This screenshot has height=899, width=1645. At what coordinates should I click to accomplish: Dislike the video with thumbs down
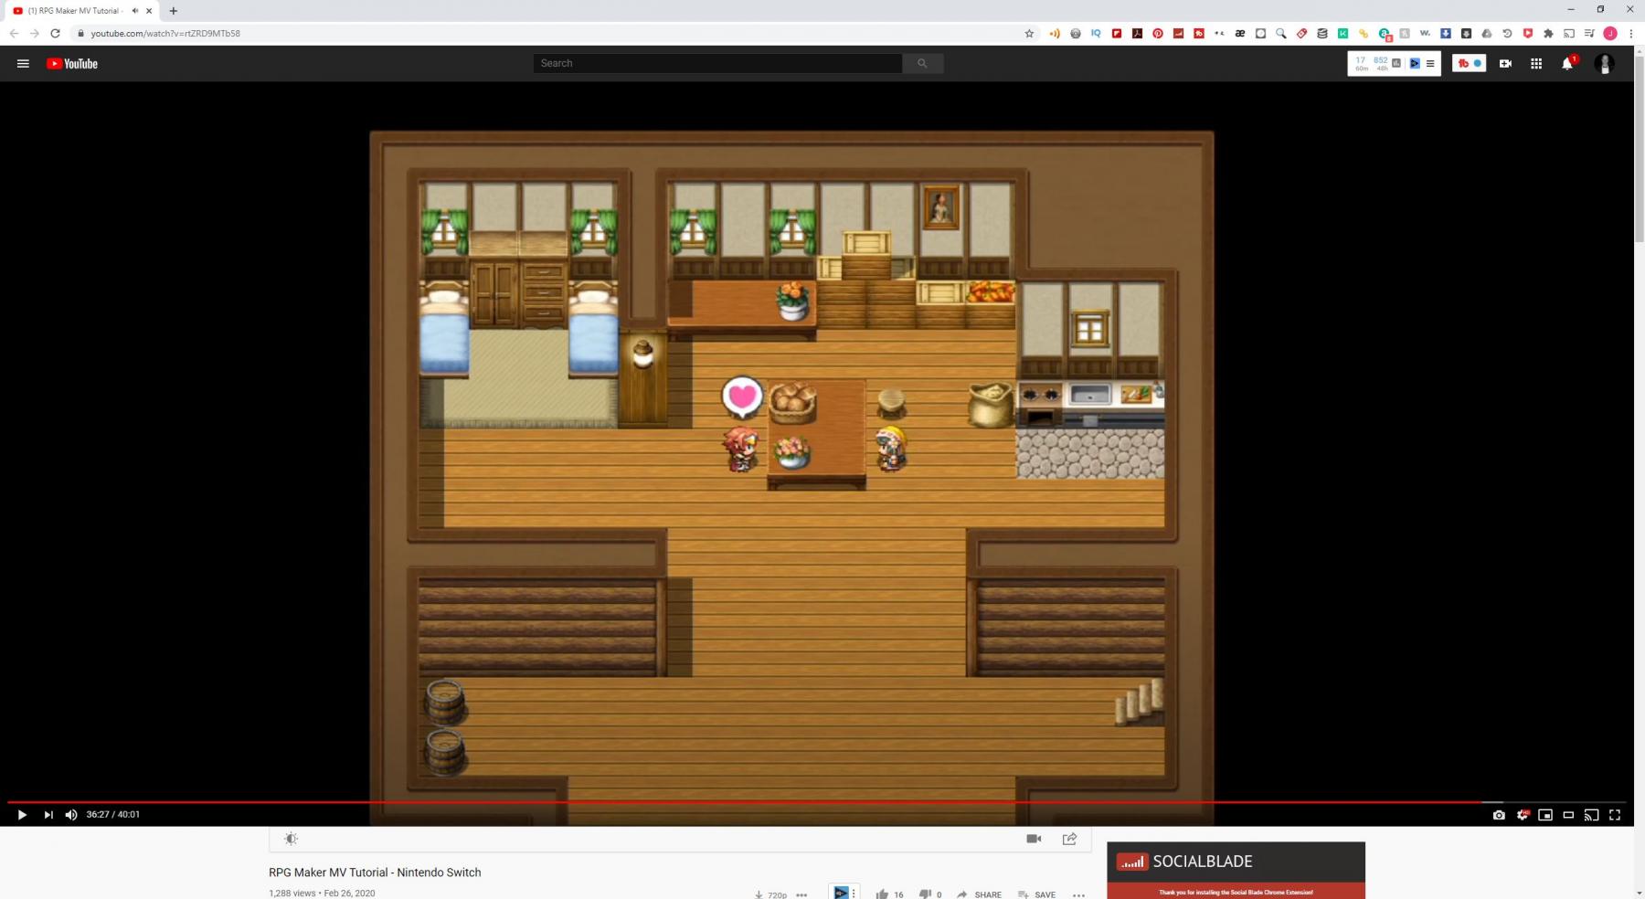925,894
